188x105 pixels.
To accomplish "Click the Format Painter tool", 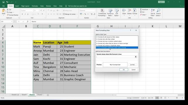I will [13, 15].
